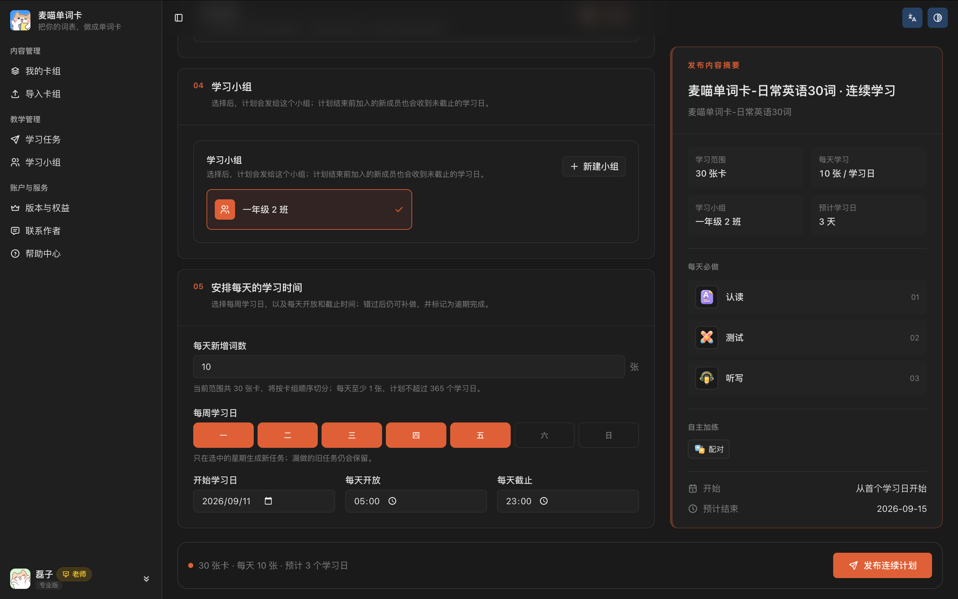The width and height of the screenshot is (958, 599).
Task: Click the 开始学习日 date value 2026/09/11
Action: 227,501
